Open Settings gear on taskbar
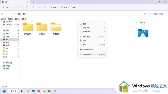 [x=55, y=91]
